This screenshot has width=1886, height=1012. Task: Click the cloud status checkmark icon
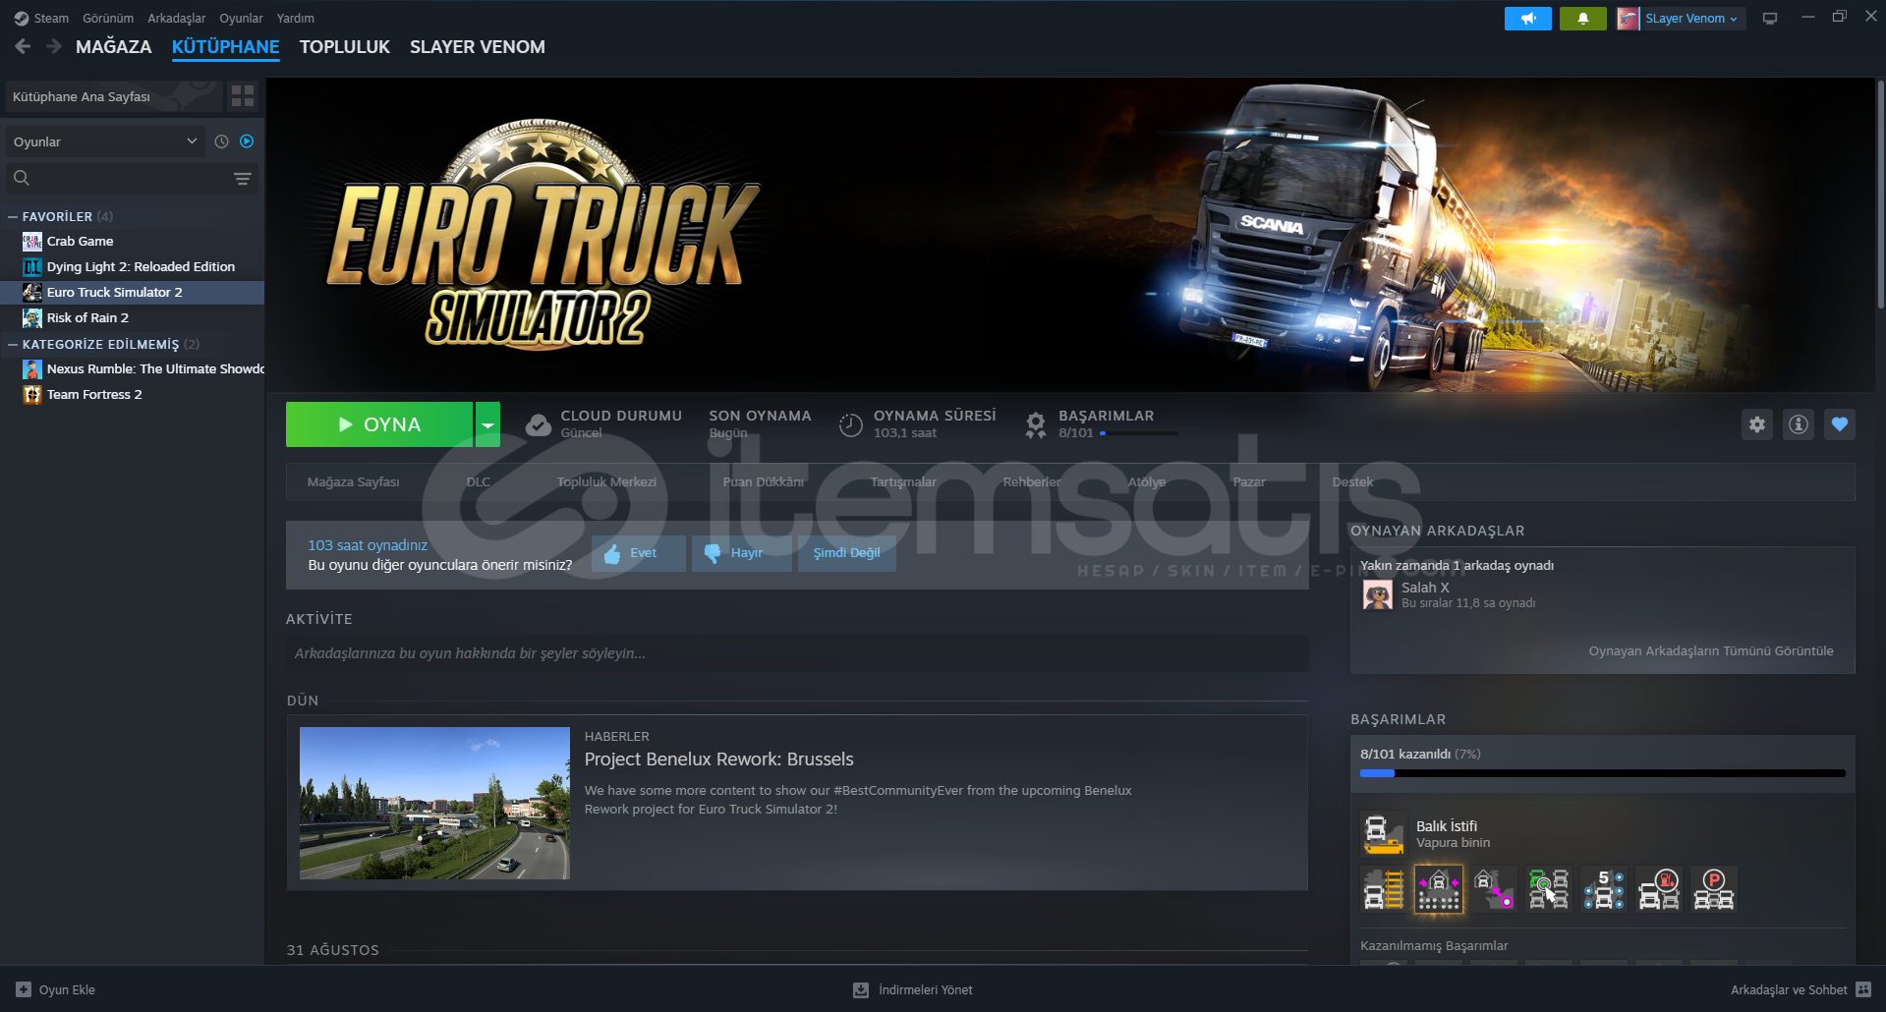coord(539,424)
